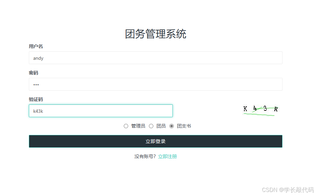
Task: Click the 立即登录 login button
Action: [x=156, y=141]
